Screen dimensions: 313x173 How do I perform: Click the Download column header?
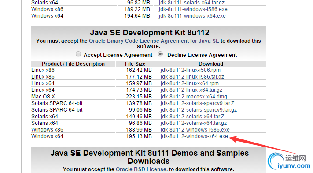[211, 64]
